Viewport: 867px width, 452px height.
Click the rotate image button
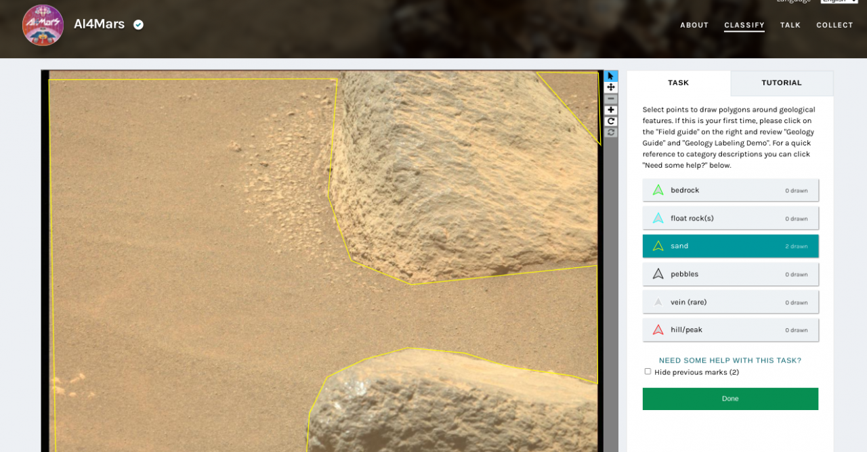coord(611,121)
